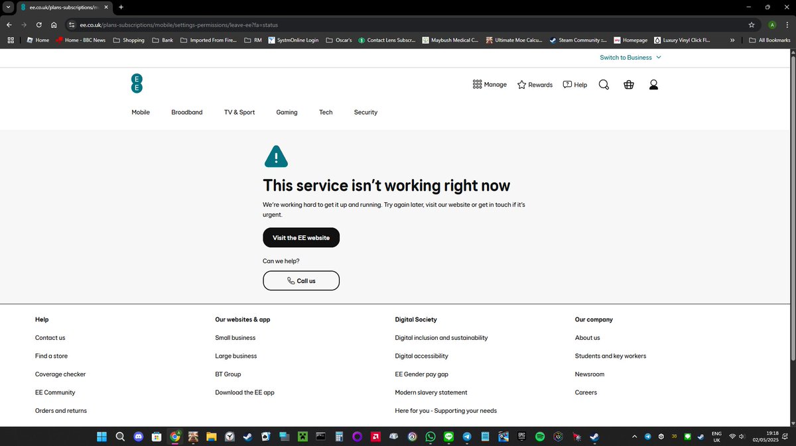Open the RM bookmarks folder
The height and width of the screenshot is (446, 796).
[x=253, y=40]
